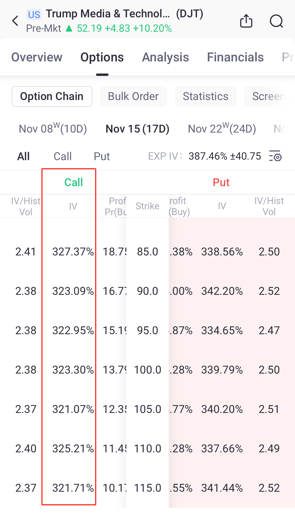The image size is (295, 519).
Task: Select the Bulk Order button
Action: click(133, 96)
